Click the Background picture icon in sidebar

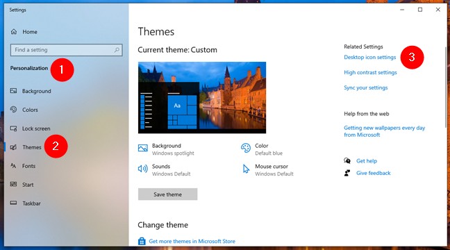[13, 91]
